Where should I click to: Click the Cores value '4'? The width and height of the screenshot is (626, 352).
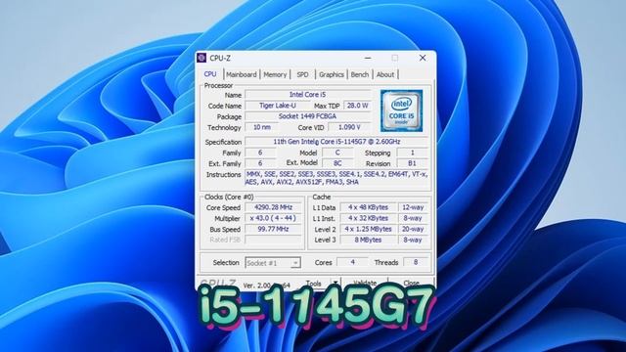[352, 262]
